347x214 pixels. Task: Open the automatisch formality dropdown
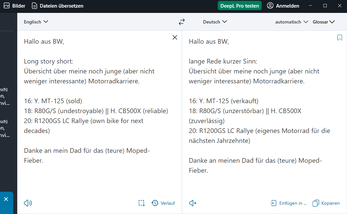tap(292, 22)
